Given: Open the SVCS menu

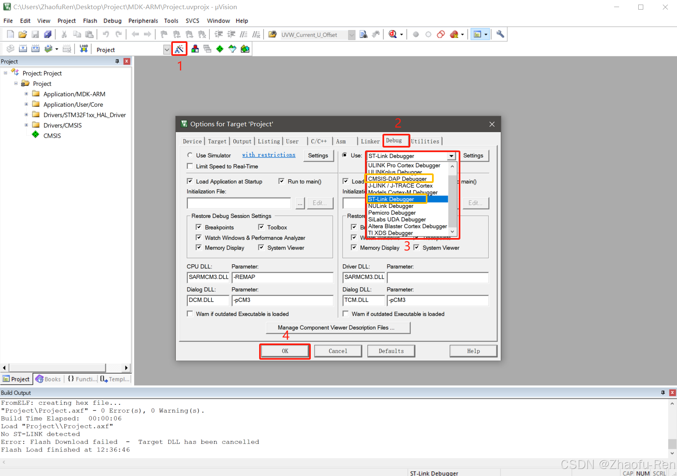Looking at the screenshot, I should [192, 21].
